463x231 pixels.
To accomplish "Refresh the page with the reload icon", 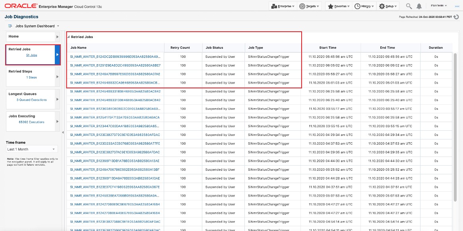I will 456,17.
